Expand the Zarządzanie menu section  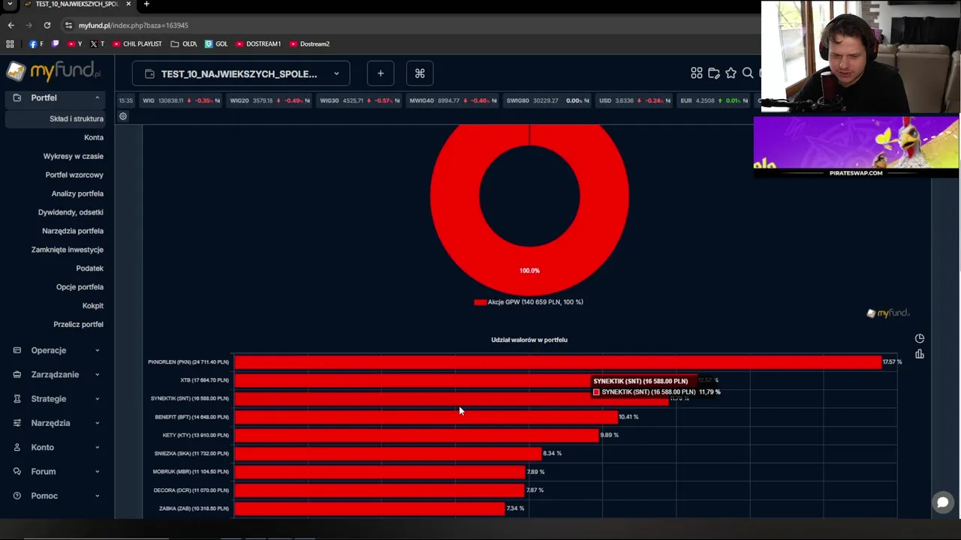tap(57, 375)
